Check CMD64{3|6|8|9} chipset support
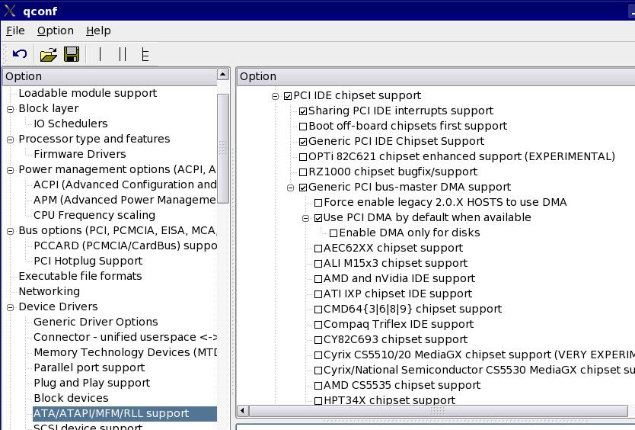 click(x=318, y=310)
